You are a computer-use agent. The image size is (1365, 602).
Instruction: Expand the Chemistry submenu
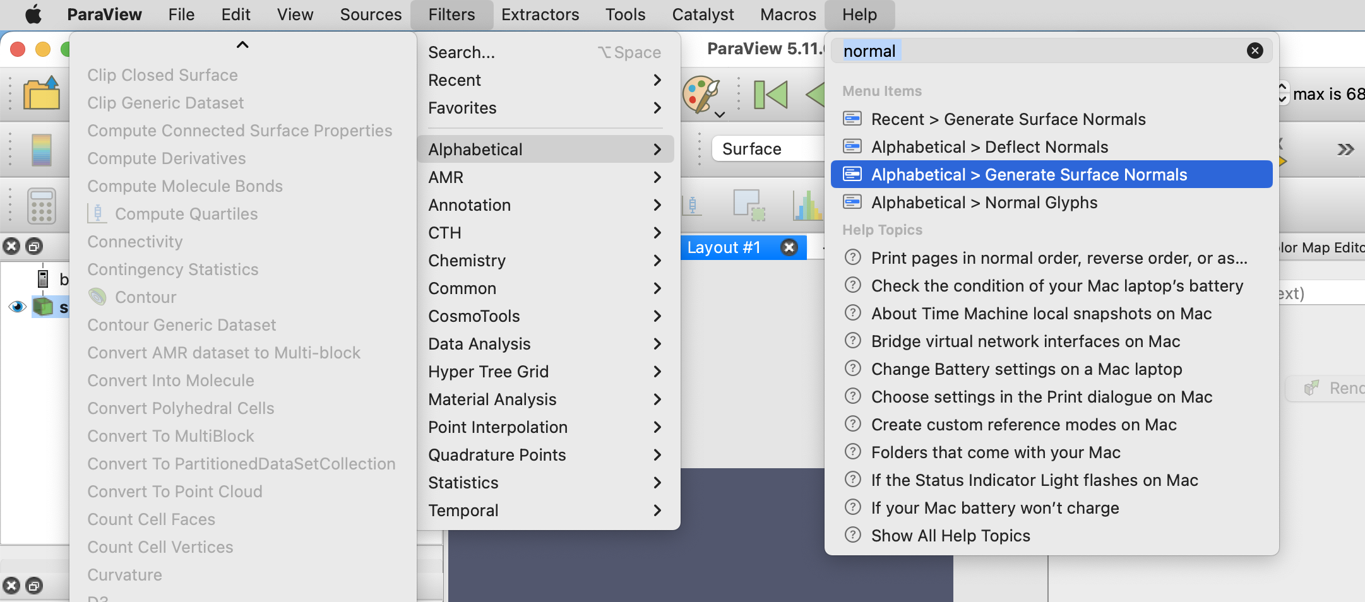[x=545, y=261]
